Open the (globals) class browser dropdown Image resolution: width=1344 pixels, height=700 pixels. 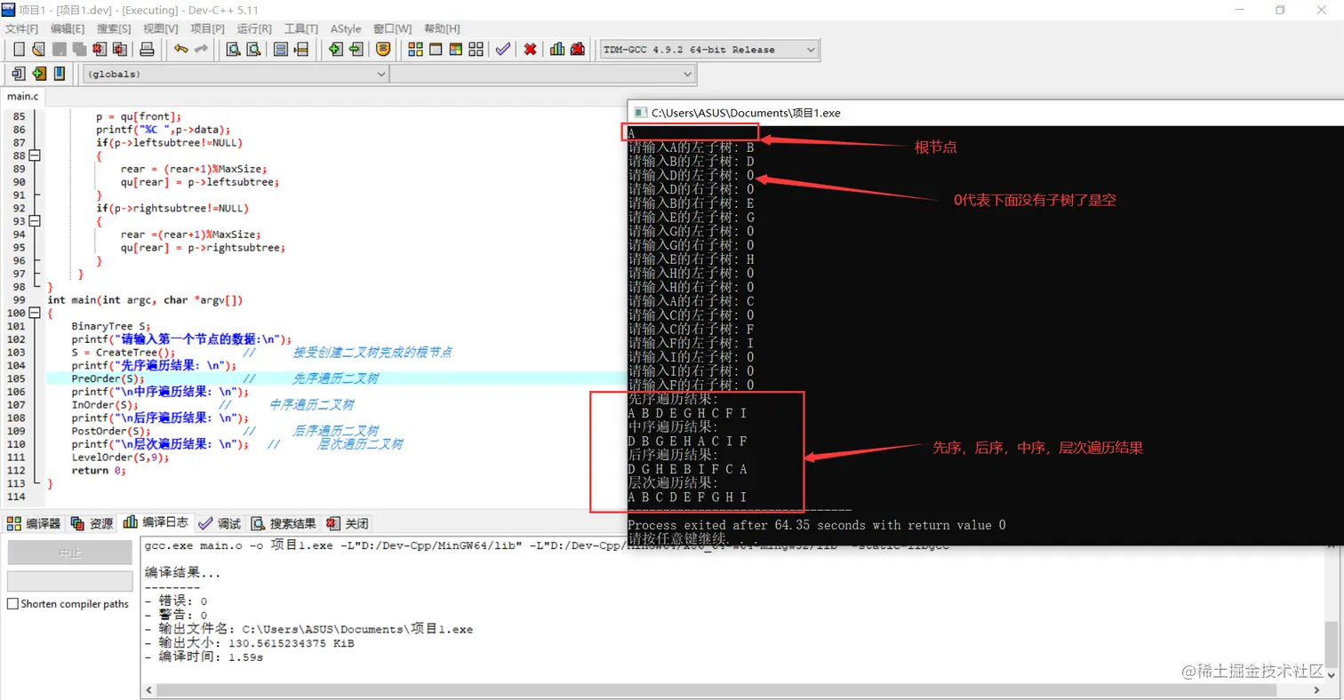tap(236, 75)
